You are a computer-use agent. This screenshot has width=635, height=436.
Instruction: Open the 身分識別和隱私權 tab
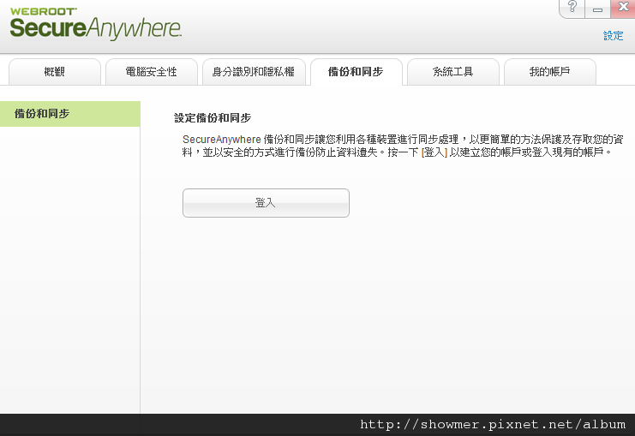[254, 72]
